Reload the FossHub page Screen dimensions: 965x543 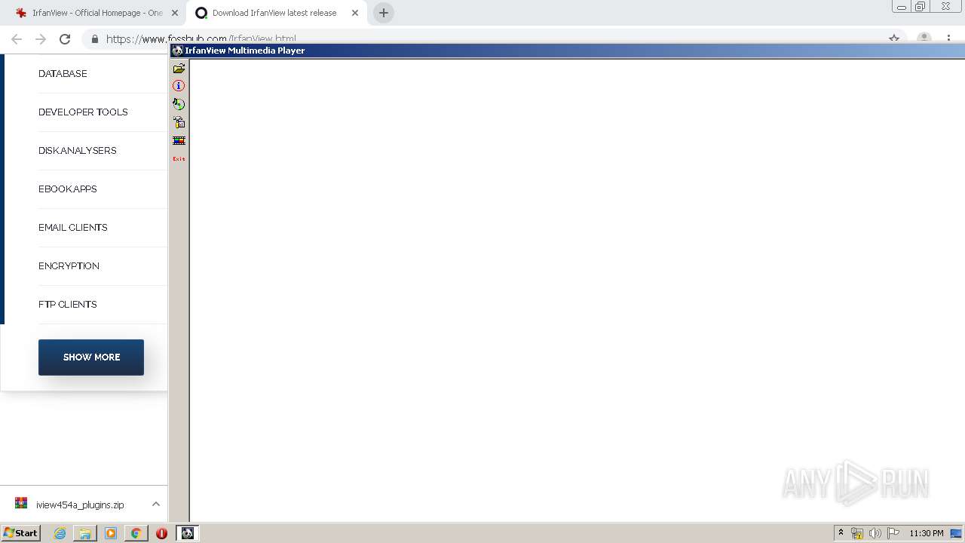tap(65, 39)
